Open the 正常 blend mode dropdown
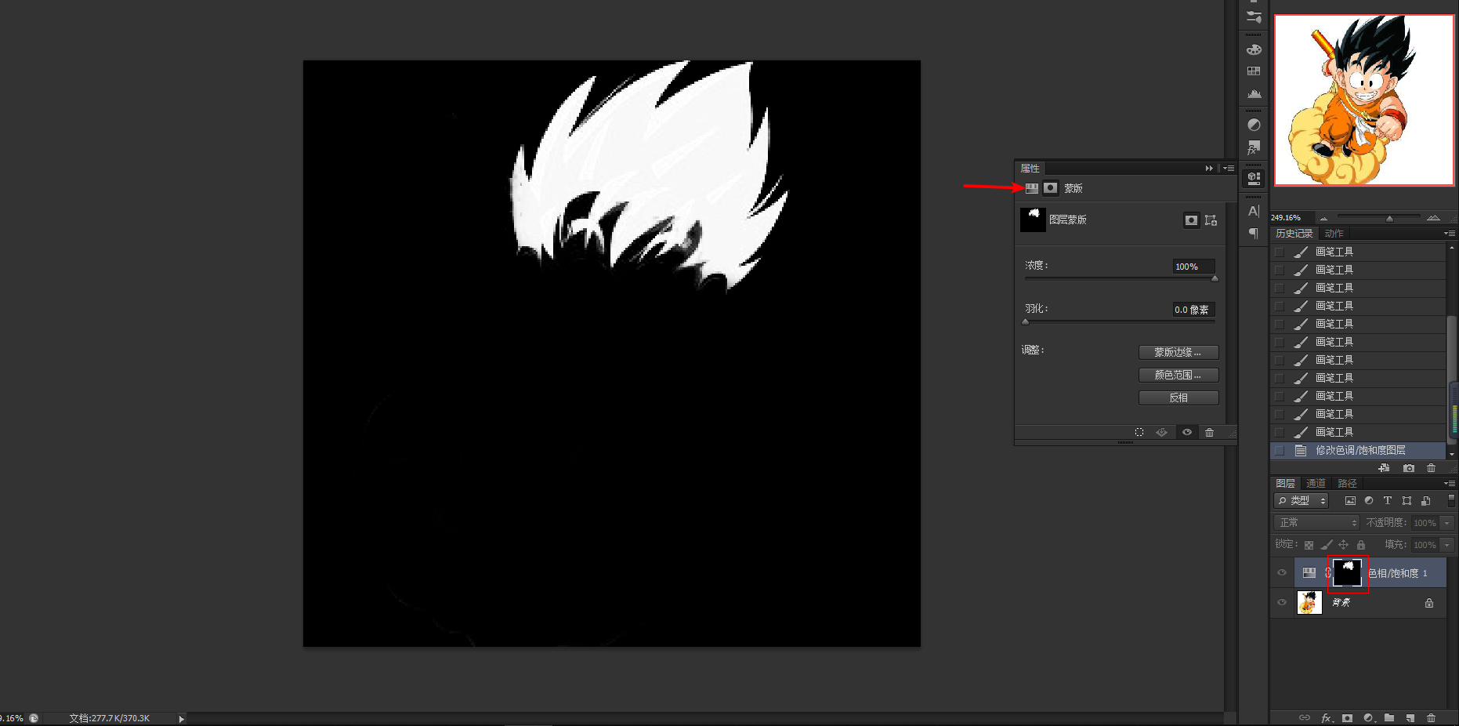The width and height of the screenshot is (1459, 726). point(1316,523)
